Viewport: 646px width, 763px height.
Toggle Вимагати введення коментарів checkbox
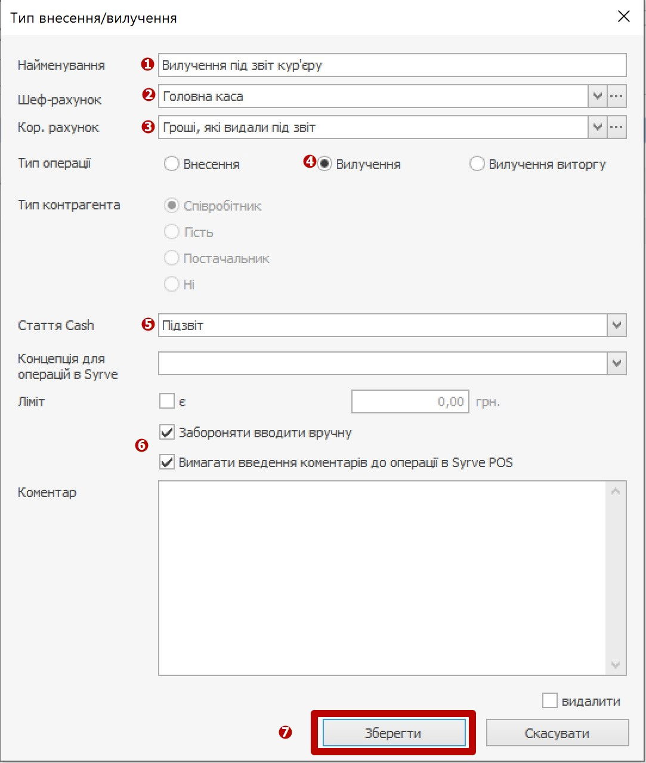tap(167, 462)
